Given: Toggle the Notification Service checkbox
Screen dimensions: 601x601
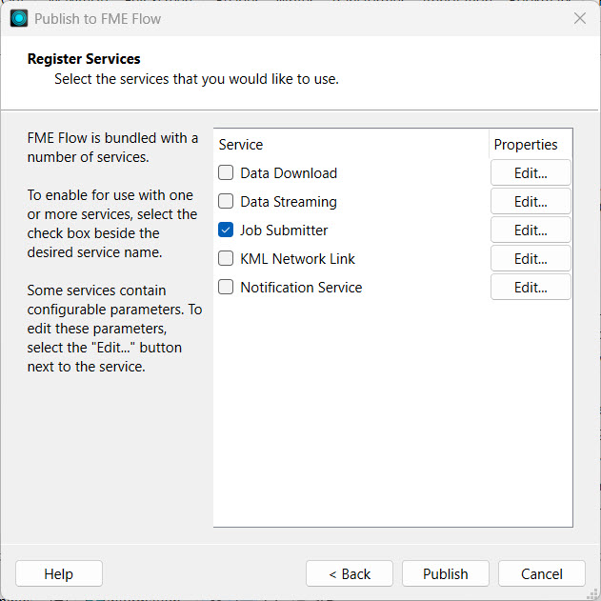Looking at the screenshot, I should coord(226,288).
